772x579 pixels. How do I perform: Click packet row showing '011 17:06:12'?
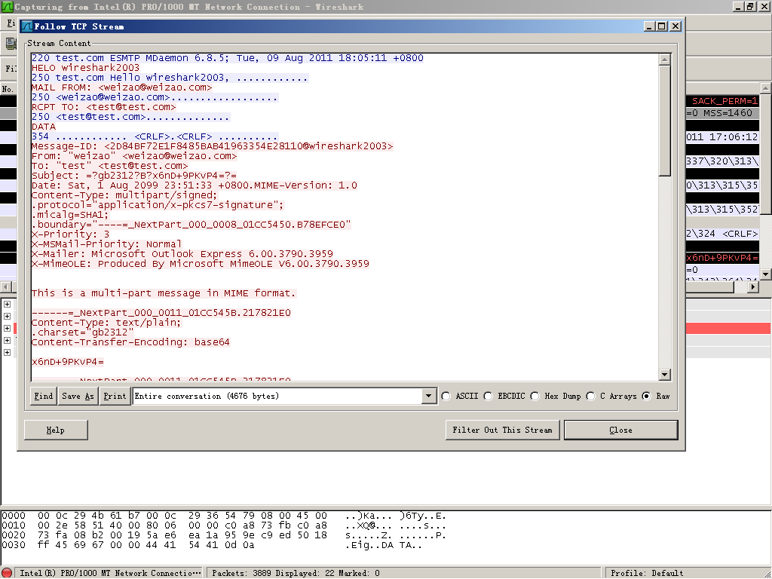pyautogui.click(x=721, y=137)
